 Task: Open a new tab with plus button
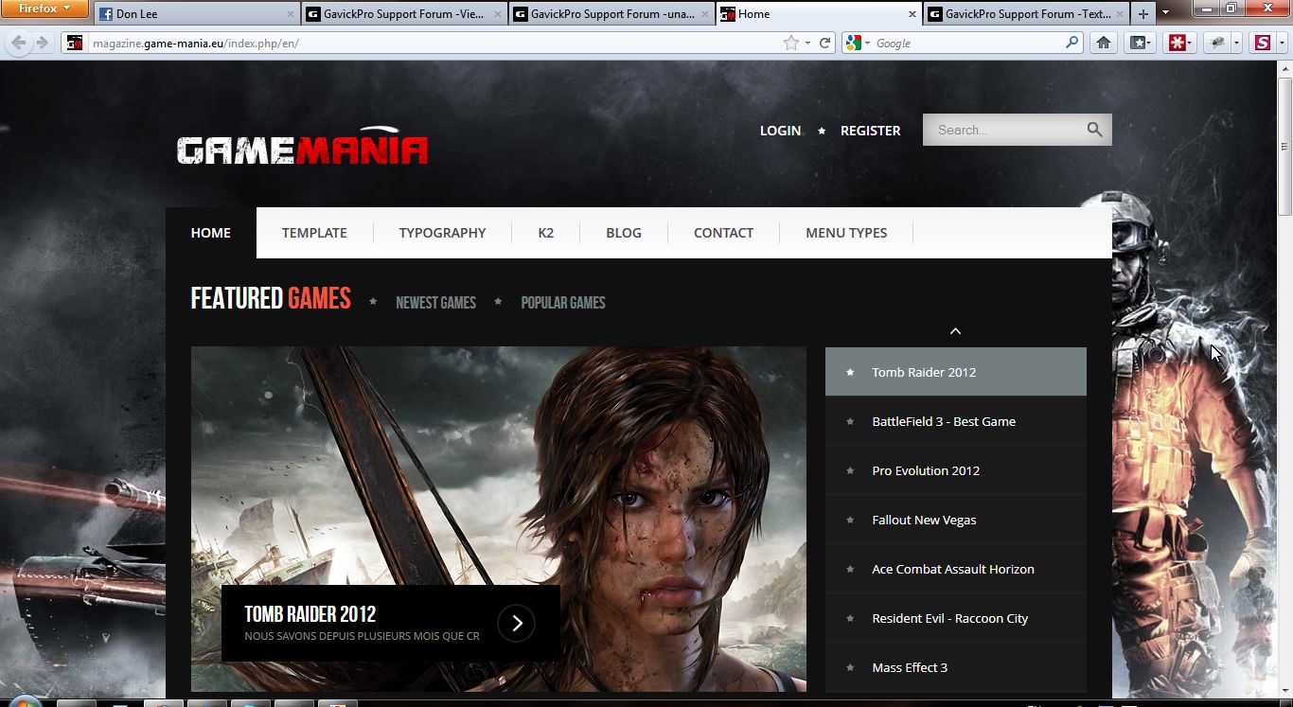point(1143,14)
